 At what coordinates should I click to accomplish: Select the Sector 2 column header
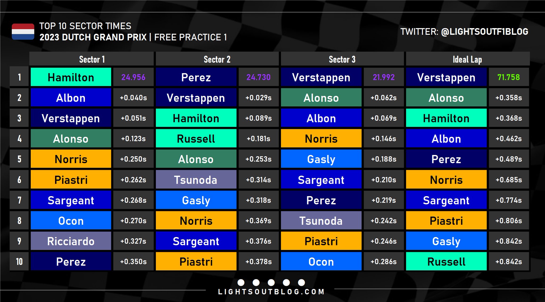point(217,59)
